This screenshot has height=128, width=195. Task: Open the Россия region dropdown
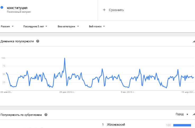pyautogui.click(x=7, y=26)
